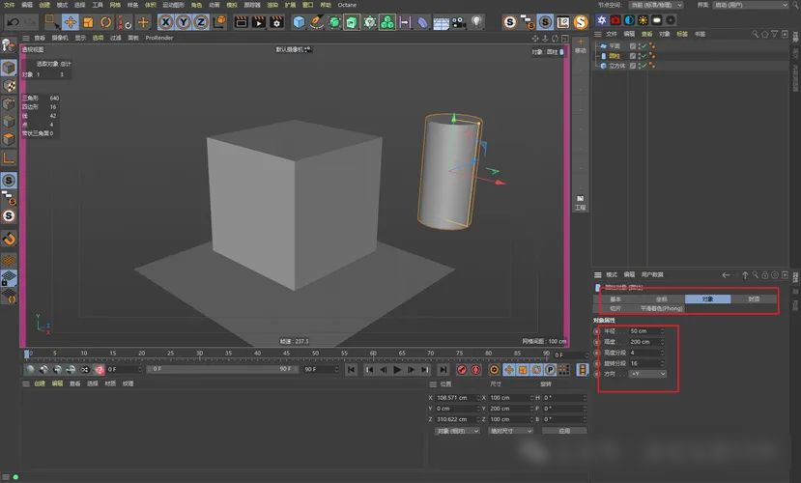801x483 pixels.
Task: Open Edit Render Settings clapperboard gear icon
Action: [x=276, y=22]
